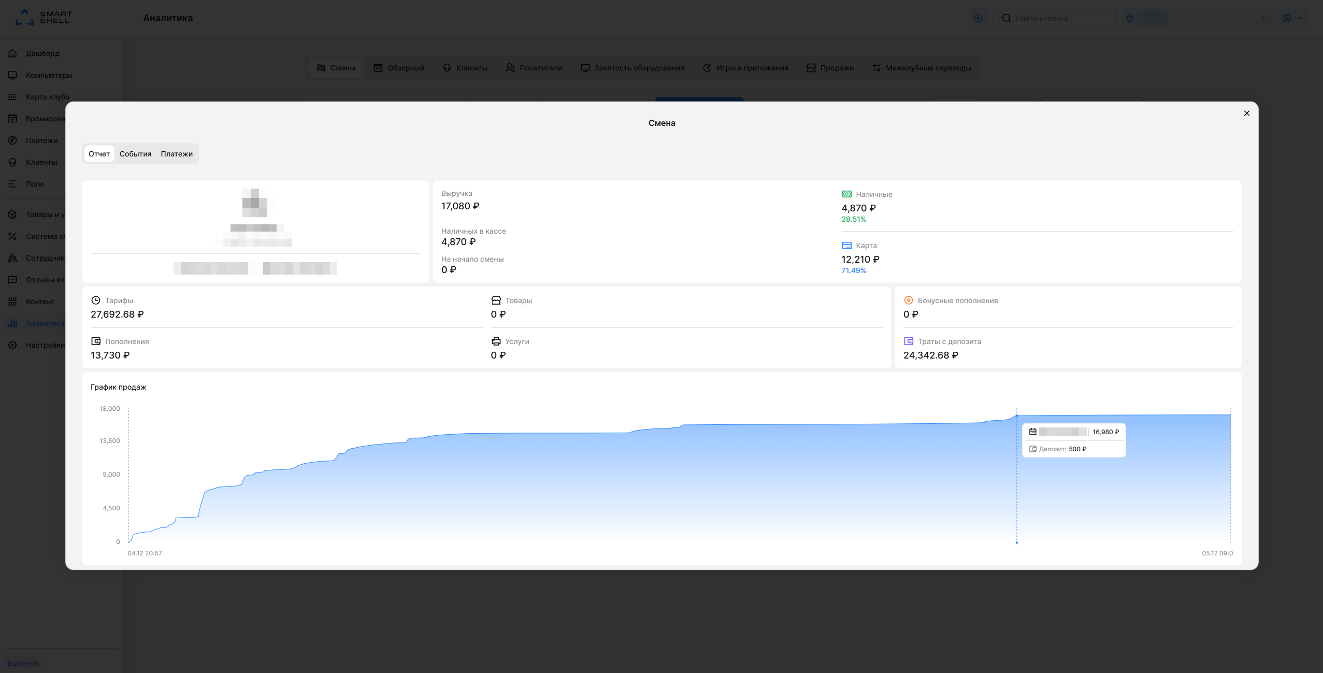Click the Пополнения wallet icon
Viewport: 1323px width, 673px height.
pyautogui.click(x=96, y=341)
